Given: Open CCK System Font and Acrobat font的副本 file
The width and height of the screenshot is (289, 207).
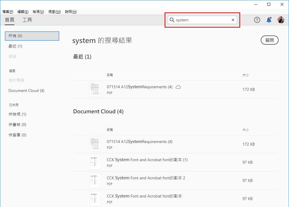Looking at the screenshot, I should click(144, 196).
